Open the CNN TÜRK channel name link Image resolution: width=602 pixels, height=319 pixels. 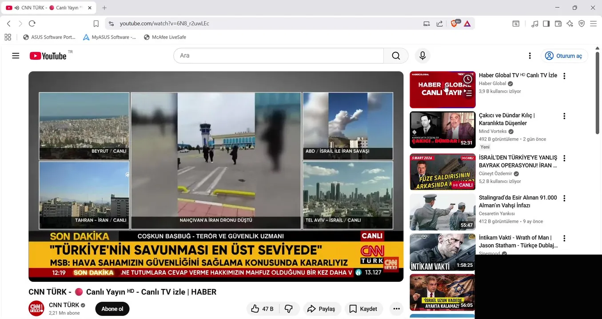[64, 305]
